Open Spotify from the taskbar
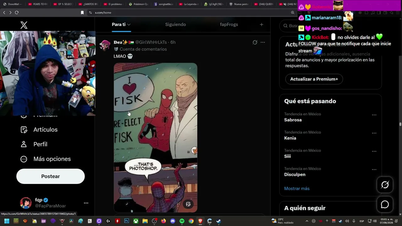Viewport: 402px width, 226px height. 182,221
